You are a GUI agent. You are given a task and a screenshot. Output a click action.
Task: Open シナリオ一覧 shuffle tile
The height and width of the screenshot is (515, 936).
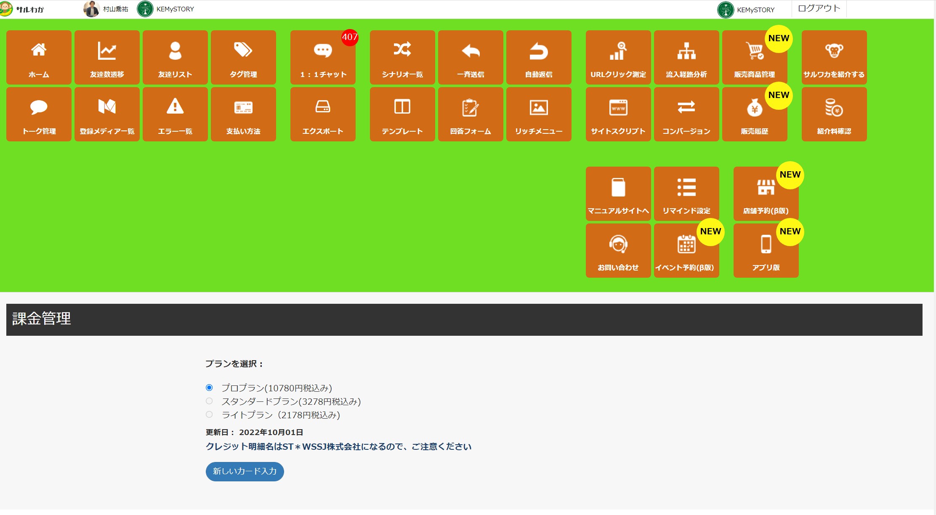(402, 57)
